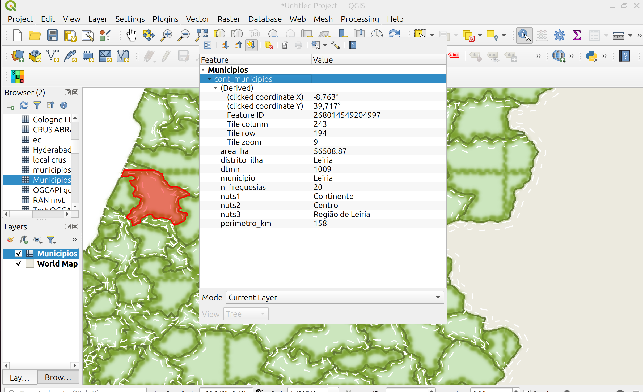Select the Pan Map hand tool
Screen dimensions: 643x392
click(x=131, y=35)
